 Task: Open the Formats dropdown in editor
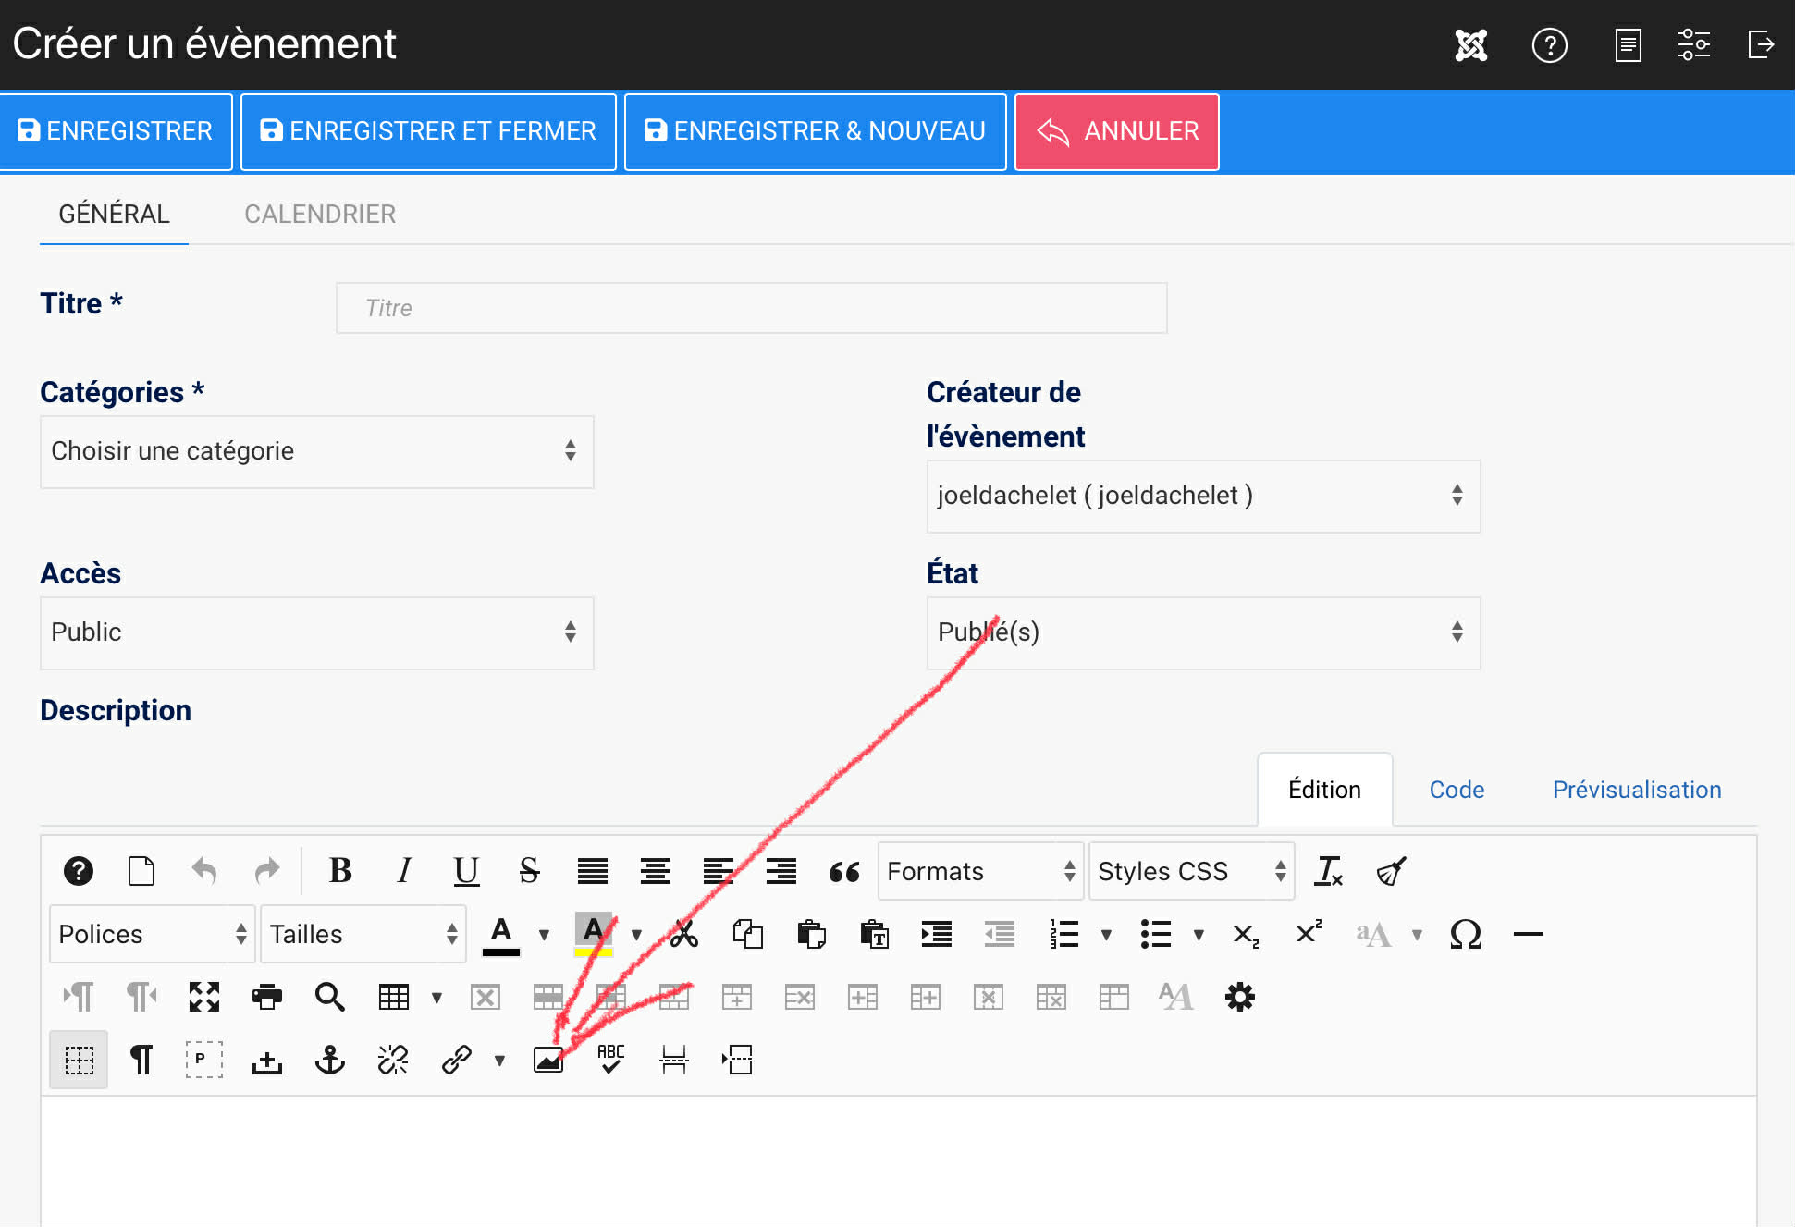click(x=979, y=871)
